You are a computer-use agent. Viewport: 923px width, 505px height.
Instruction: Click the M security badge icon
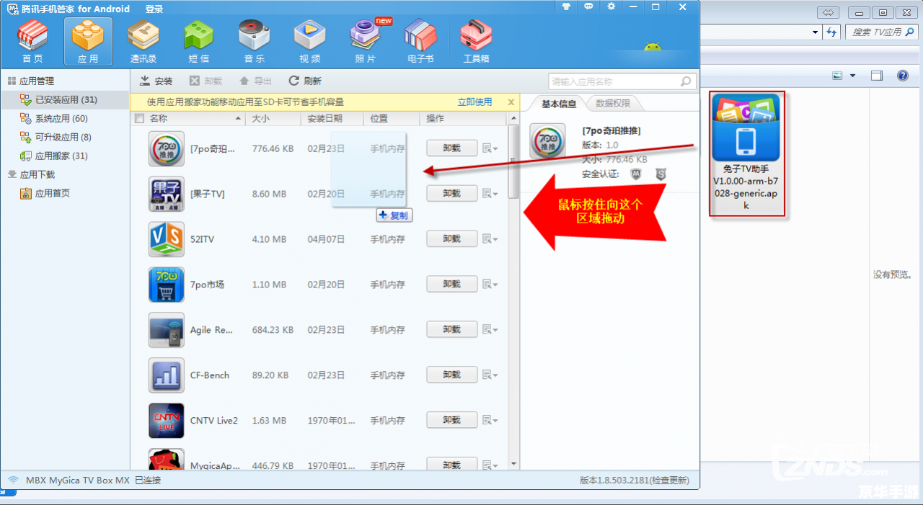click(x=636, y=174)
